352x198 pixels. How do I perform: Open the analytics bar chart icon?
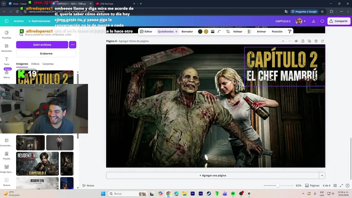pyautogui.click(x=313, y=21)
